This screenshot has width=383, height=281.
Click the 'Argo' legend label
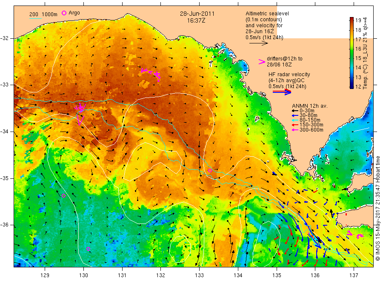(74, 13)
